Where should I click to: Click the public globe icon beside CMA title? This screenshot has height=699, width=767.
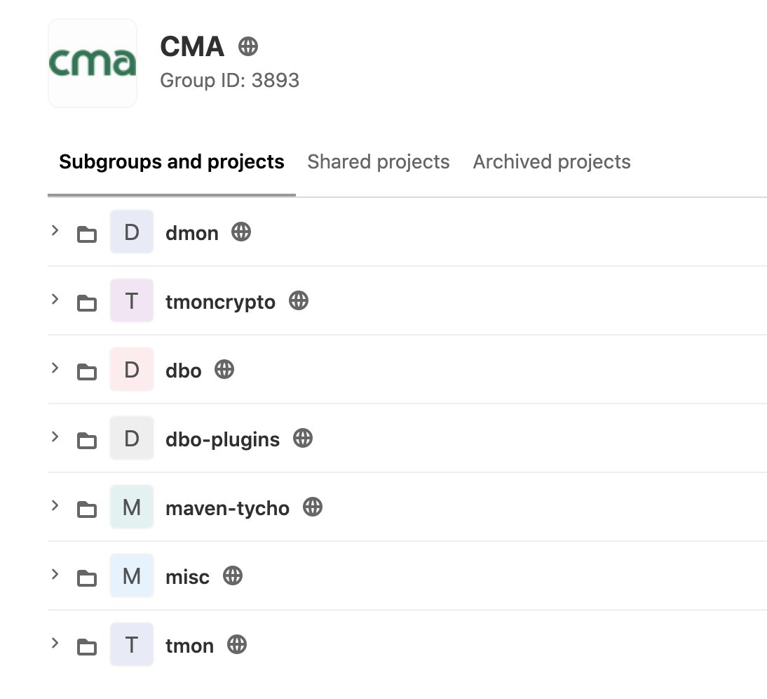(248, 47)
